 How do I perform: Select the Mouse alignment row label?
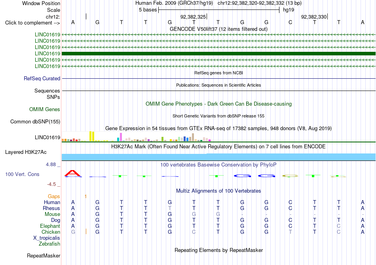pyautogui.click(x=52, y=214)
